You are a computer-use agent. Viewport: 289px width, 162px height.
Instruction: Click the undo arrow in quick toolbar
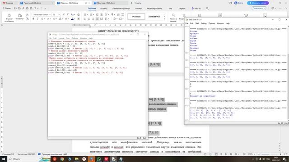point(35,8)
